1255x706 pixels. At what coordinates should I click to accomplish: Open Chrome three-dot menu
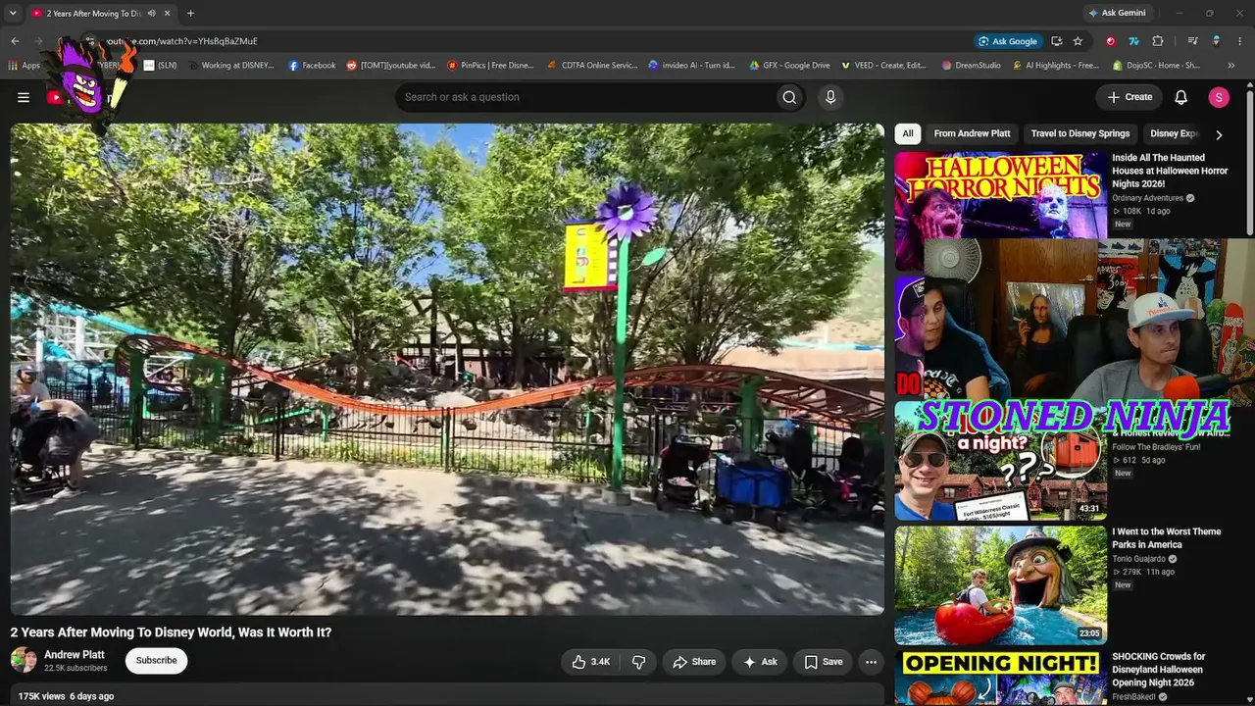click(1238, 41)
